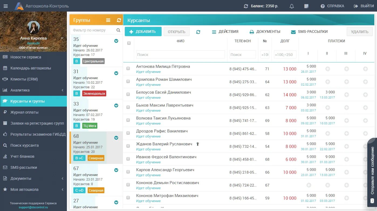Add second payment for Дроздов Рафис
The image size is (377, 211).
pyautogui.click(x=328, y=133)
